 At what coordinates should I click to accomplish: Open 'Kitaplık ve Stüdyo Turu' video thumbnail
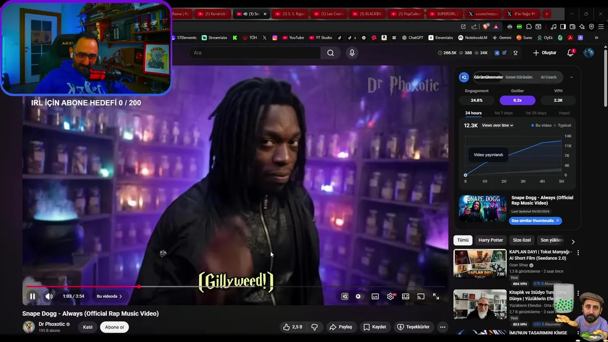480,304
